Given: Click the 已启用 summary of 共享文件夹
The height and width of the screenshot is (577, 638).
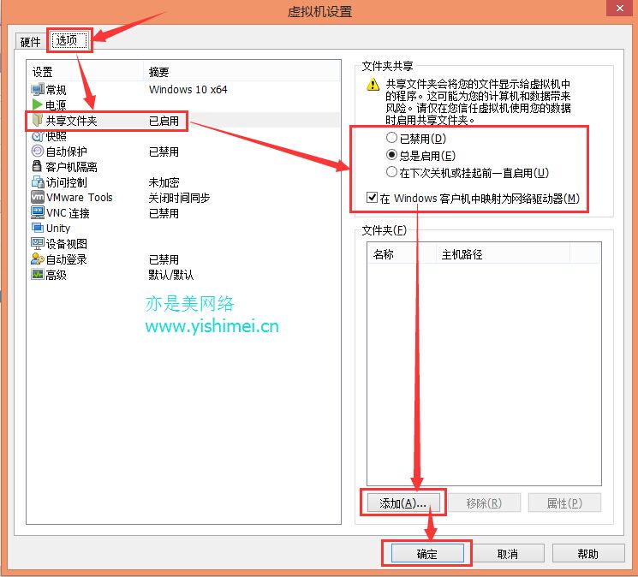Looking at the screenshot, I should pyautogui.click(x=164, y=121).
